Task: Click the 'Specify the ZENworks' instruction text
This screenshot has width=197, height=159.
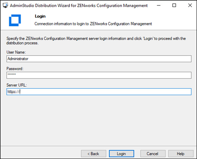Action: tap(96, 39)
